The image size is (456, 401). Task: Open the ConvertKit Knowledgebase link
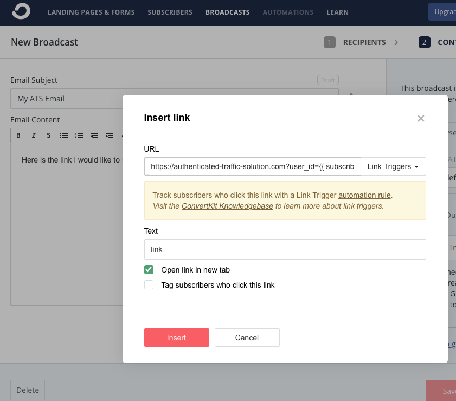(227, 206)
